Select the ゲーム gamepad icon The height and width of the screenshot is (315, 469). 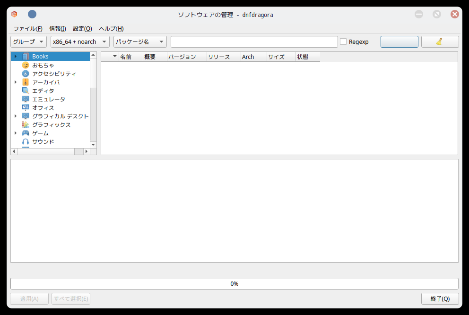26,133
